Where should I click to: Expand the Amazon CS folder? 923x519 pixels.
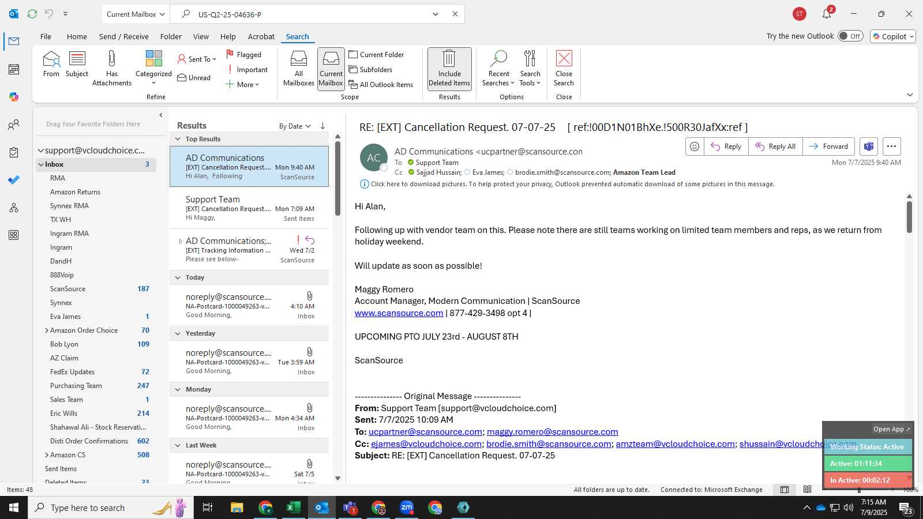[x=47, y=455]
